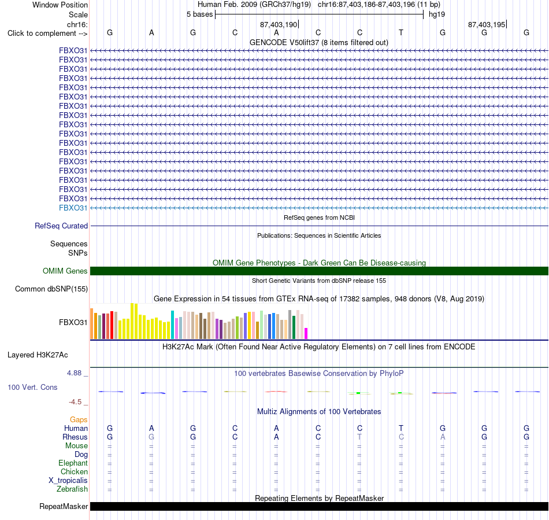549x520 pixels.
Task: Open GENCODE V50lift37 track title
Action: (x=318, y=42)
